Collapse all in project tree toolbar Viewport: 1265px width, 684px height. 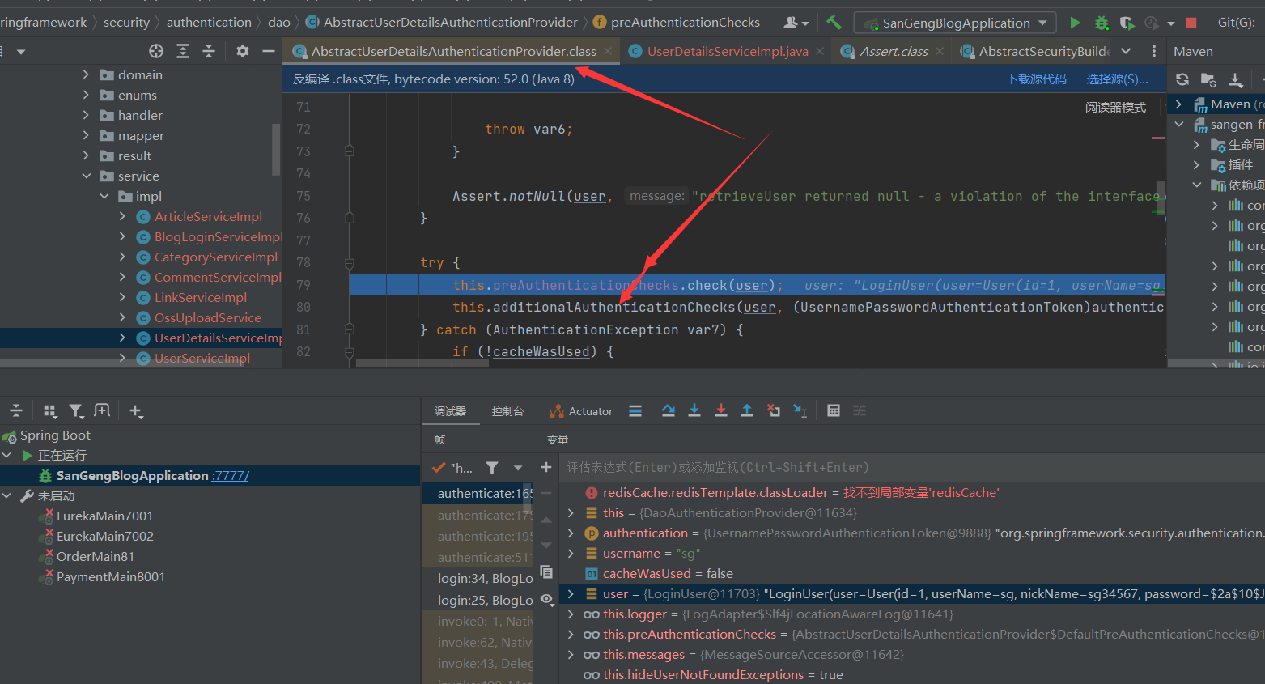point(209,51)
